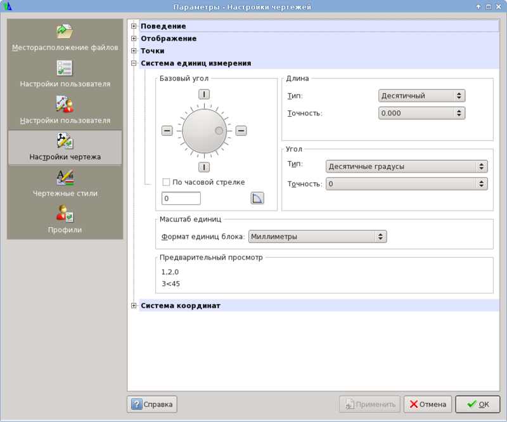Open block unit format dropdown Миллиметры

(318, 237)
